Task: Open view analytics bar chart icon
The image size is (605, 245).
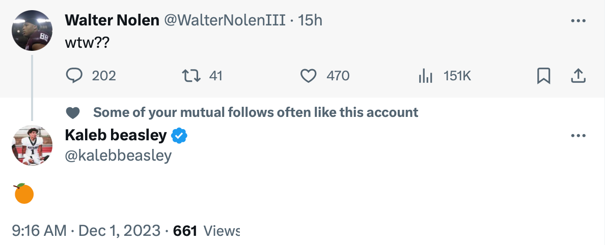Action: [x=425, y=76]
